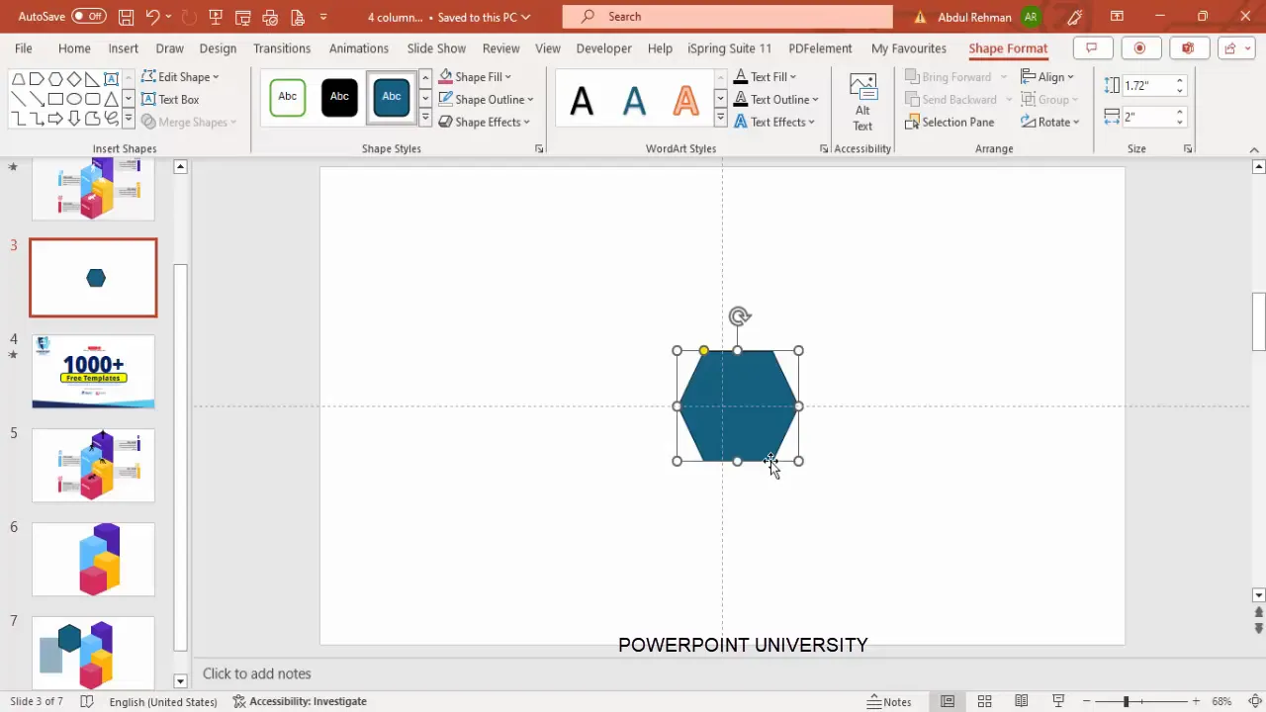This screenshot has height=712, width=1266.
Task: Choose the right arrow block shape
Action: coord(55,119)
